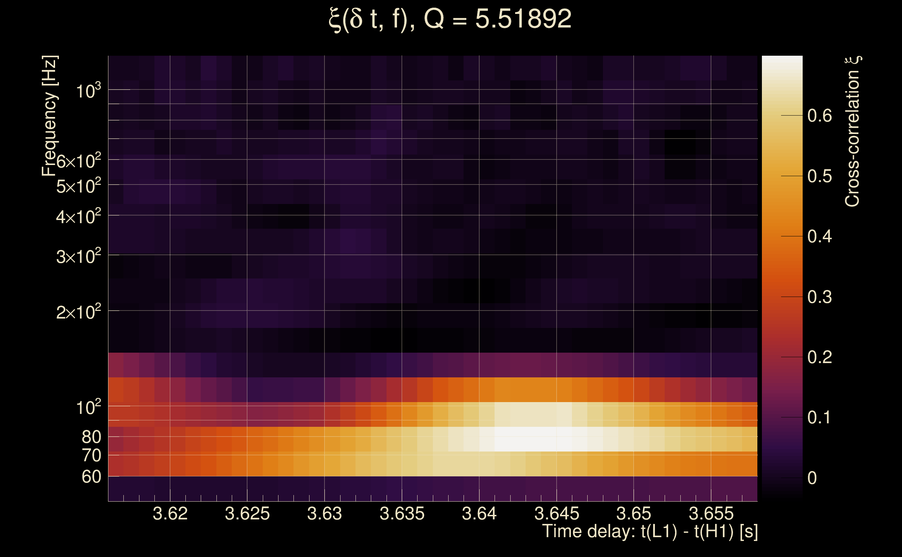Click the plot title showing Q = 5.51892
The height and width of the screenshot is (557, 902).
coord(450,19)
